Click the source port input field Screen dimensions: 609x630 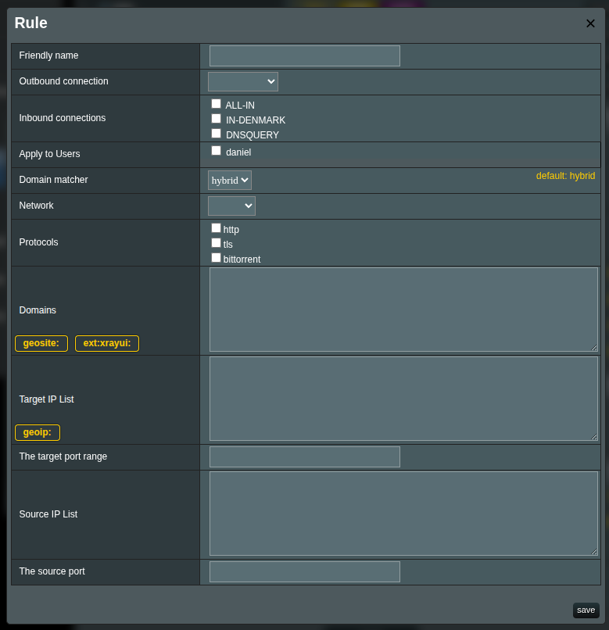[304, 571]
